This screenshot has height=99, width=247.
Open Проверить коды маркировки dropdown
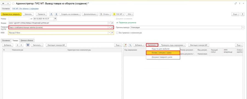[172, 45]
